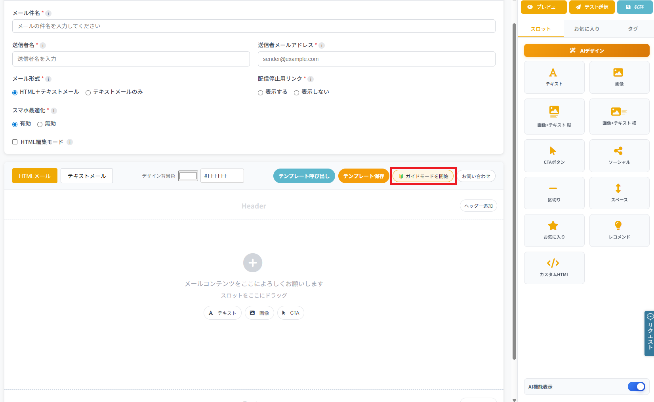Click the レコメンド slot icon
The width and height of the screenshot is (654, 402).
pos(619,230)
